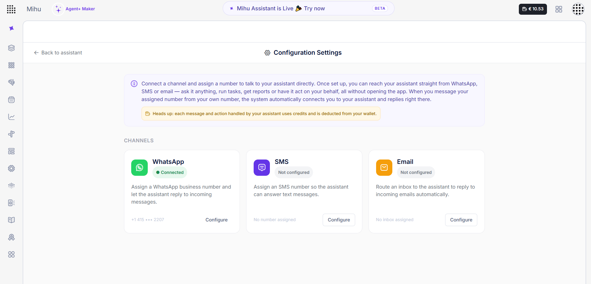
Task: Open the calendar sidebar icon
Action: pyautogui.click(x=12, y=100)
